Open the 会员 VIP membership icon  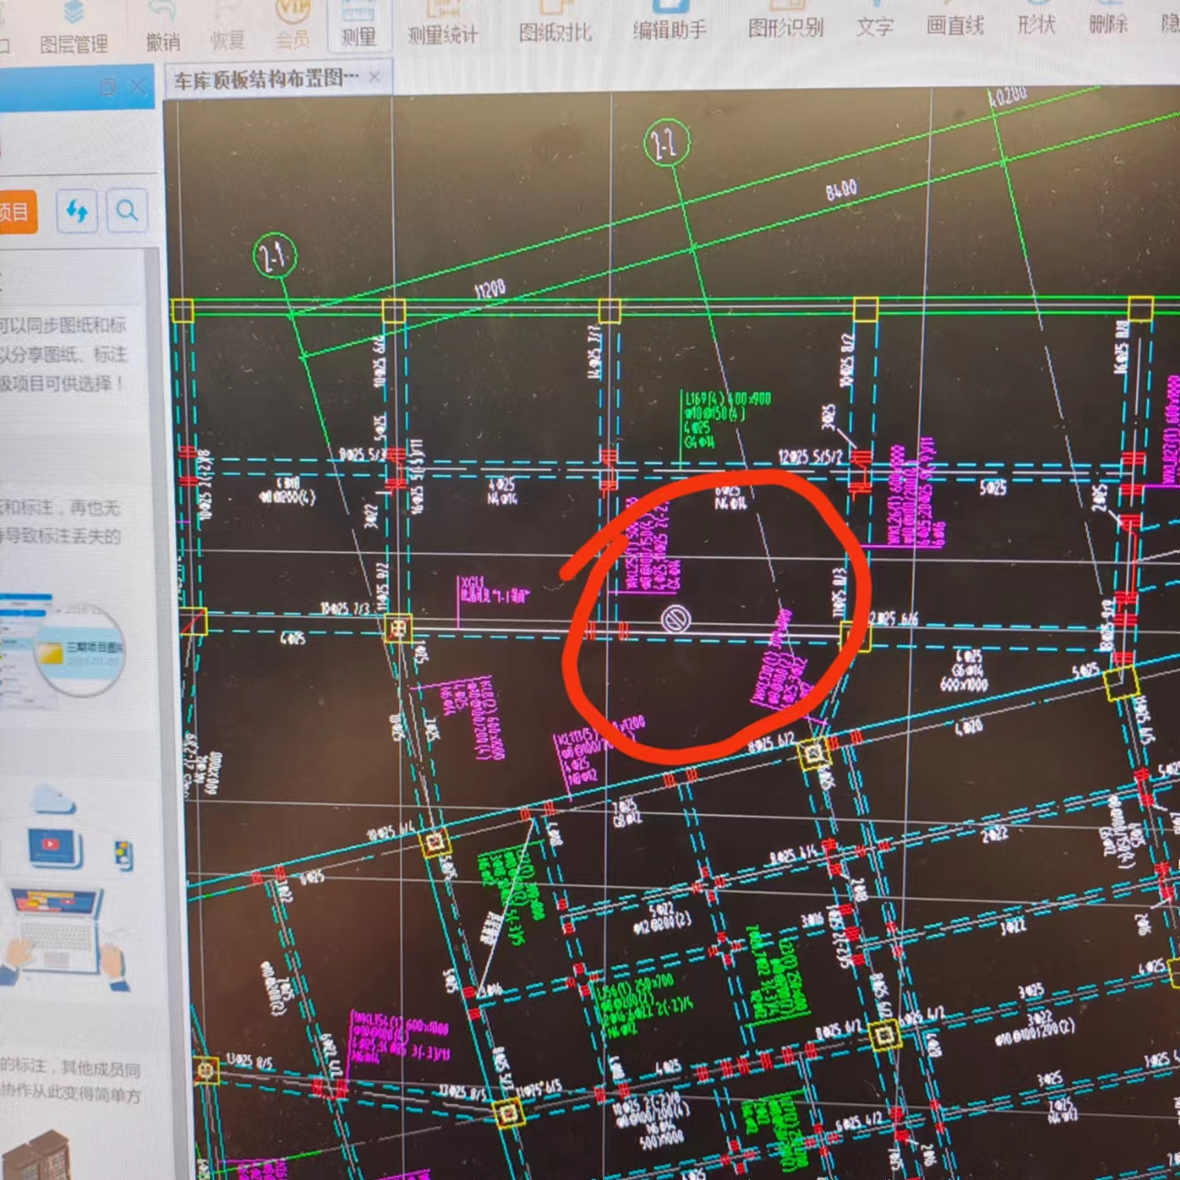(x=293, y=26)
